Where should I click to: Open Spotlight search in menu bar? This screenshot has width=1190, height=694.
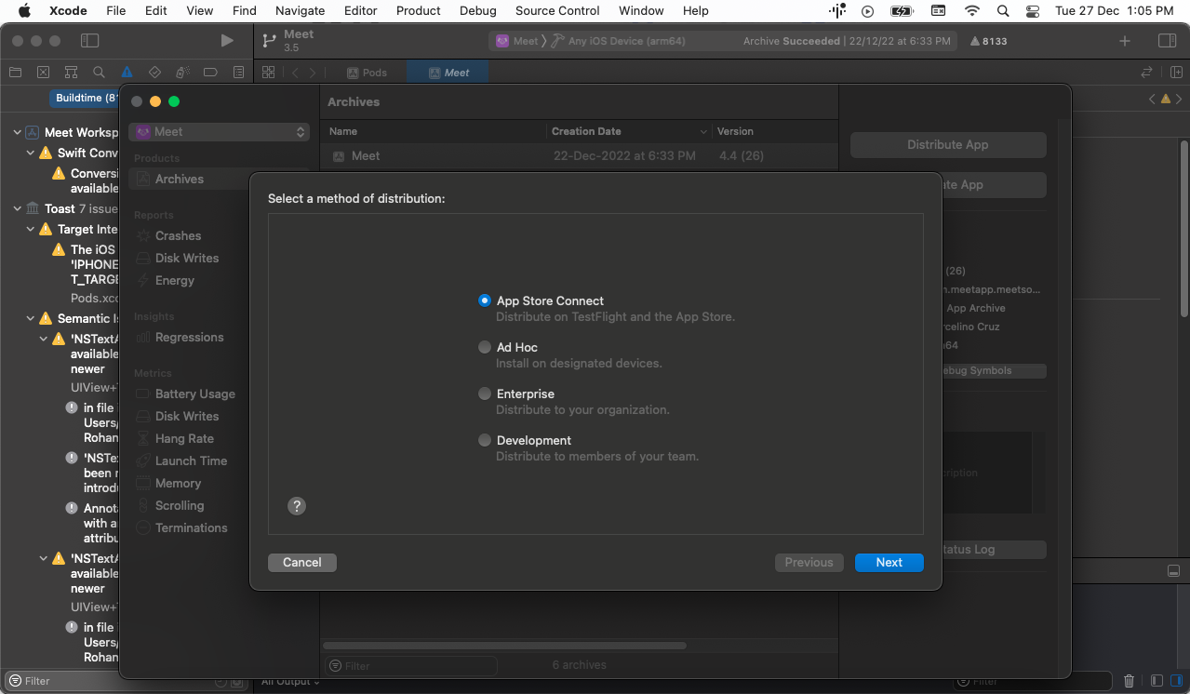coord(1002,11)
